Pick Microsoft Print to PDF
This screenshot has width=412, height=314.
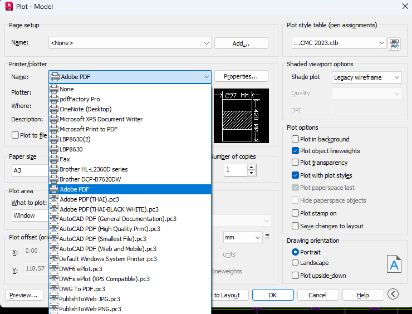pos(130,129)
